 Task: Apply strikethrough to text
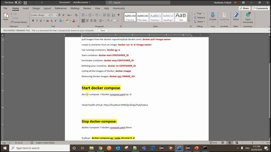(47, 21)
